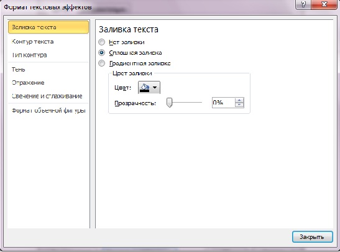Click the transparency 0% input field
Screen dimensions: 340x252
223,103
